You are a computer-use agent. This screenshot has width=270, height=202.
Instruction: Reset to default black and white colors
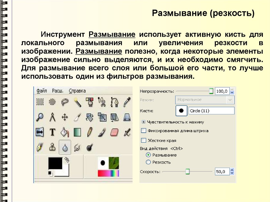pyautogui.click(x=50, y=174)
